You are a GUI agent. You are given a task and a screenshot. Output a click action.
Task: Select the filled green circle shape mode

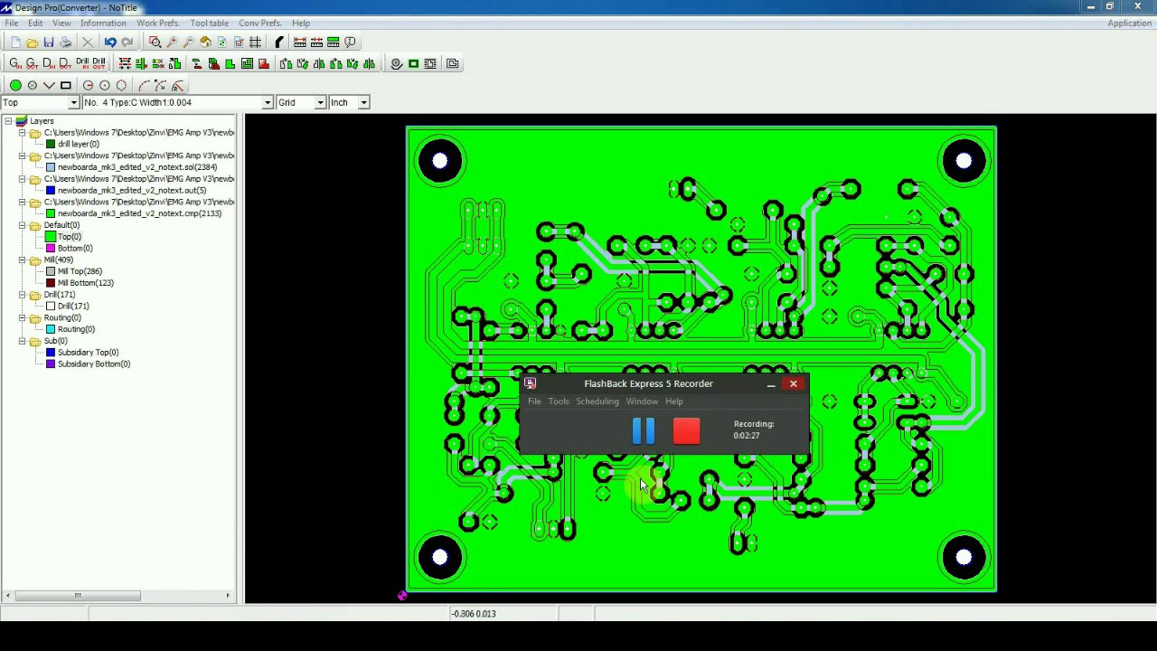tap(15, 85)
